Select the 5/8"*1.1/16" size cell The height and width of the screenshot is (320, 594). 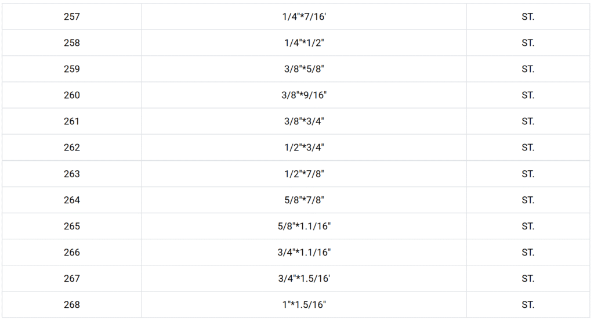pos(304,226)
